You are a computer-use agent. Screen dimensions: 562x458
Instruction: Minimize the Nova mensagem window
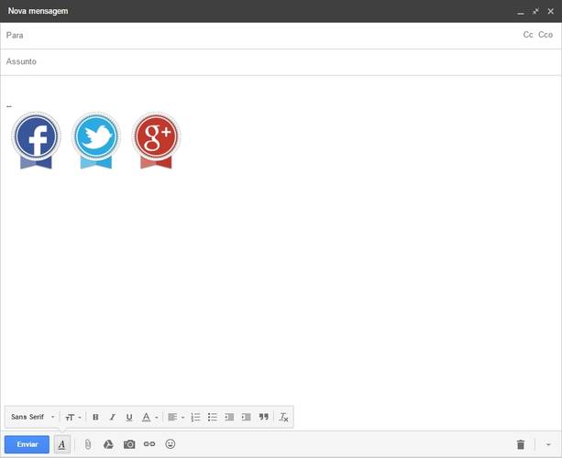tap(521, 12)
